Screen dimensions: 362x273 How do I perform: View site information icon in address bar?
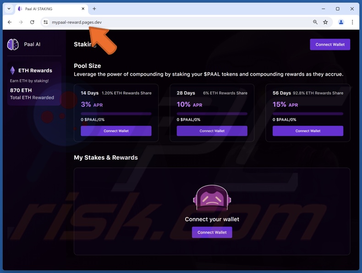pyautogui.click(x=45, y=22)
